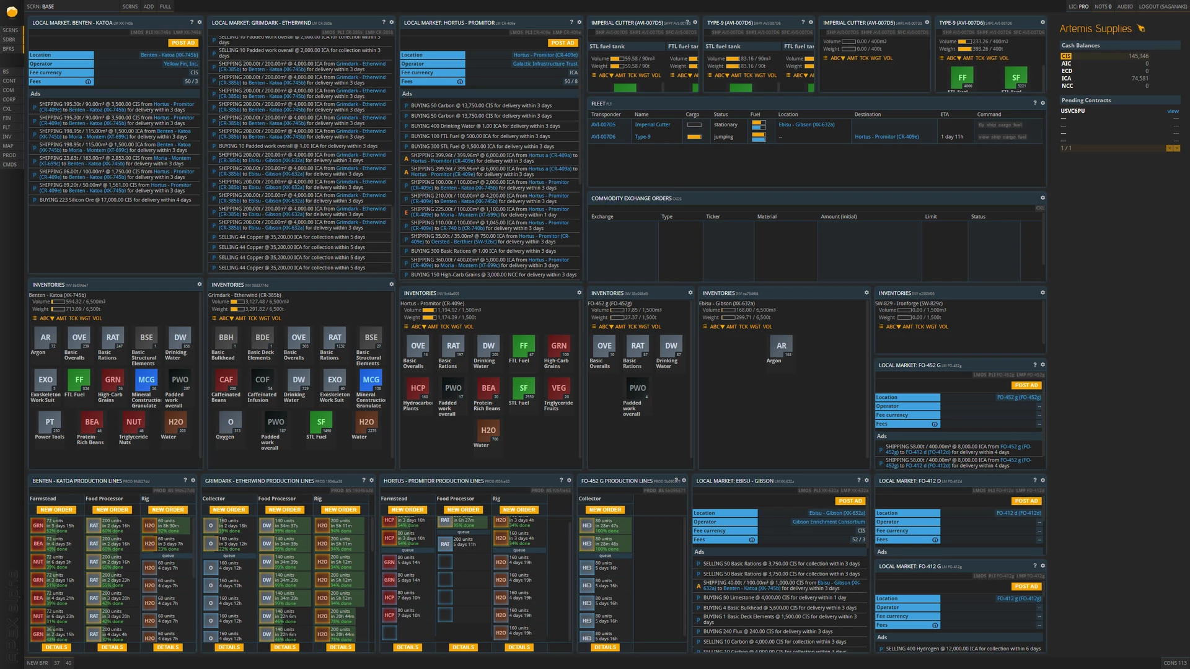The height and width of the screenshot is (669, 1190).
Task: Open the FLT item in left sidebar
Action: [7, 127]
